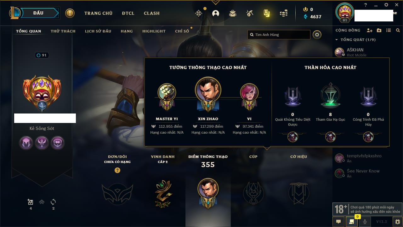Open the Crafting hammer icon

click(250, 13)
